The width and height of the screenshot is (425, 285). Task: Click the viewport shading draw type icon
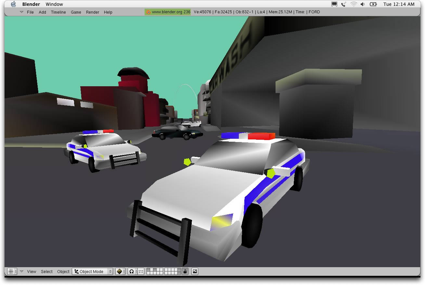(120, 271)
